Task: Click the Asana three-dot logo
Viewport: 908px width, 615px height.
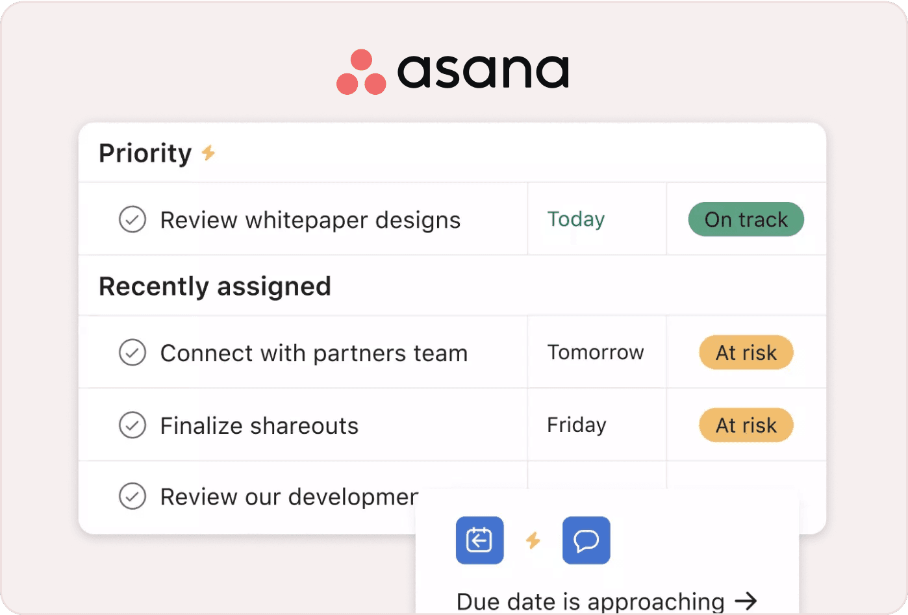Action: 361,72
